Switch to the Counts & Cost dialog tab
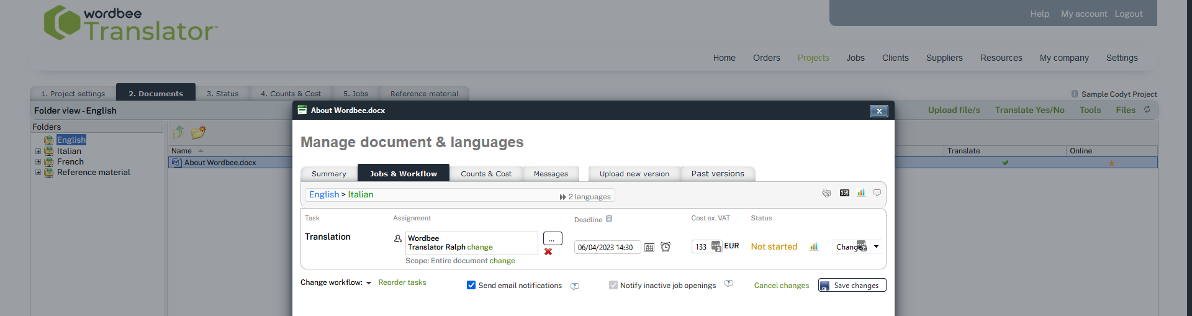The height and width of the screenshot is (316, 1192). [x=485, y=174]
